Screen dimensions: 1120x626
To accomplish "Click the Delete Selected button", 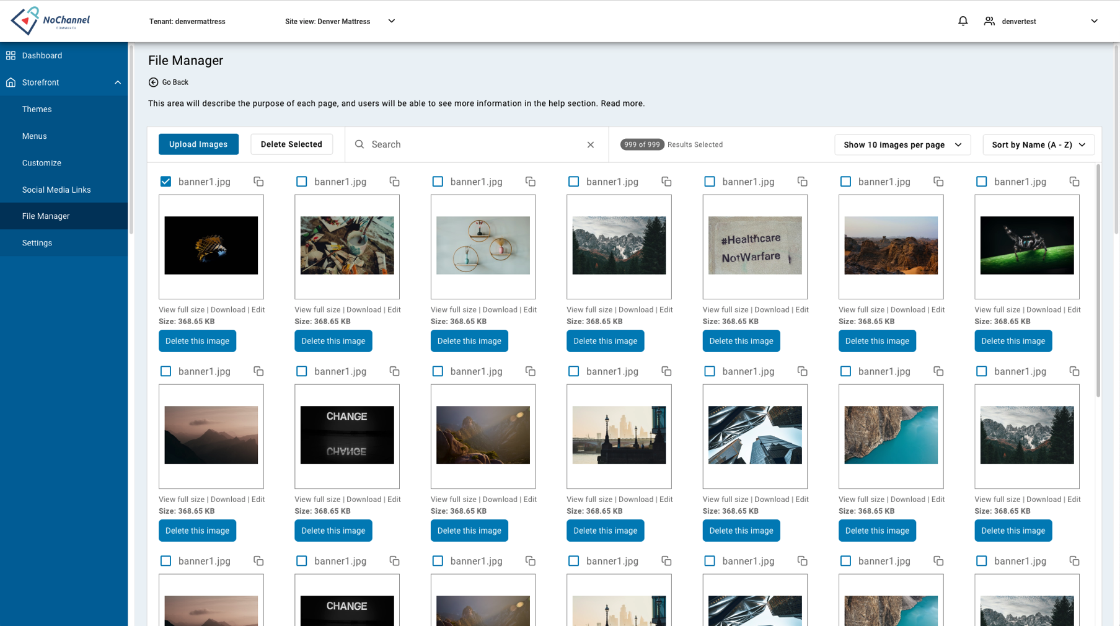I will click(291, 144).
